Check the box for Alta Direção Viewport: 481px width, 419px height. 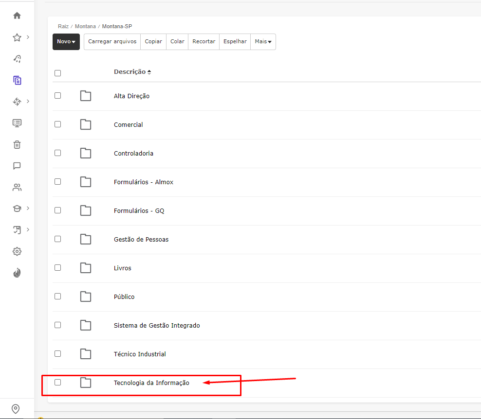[x=58, y=96]
